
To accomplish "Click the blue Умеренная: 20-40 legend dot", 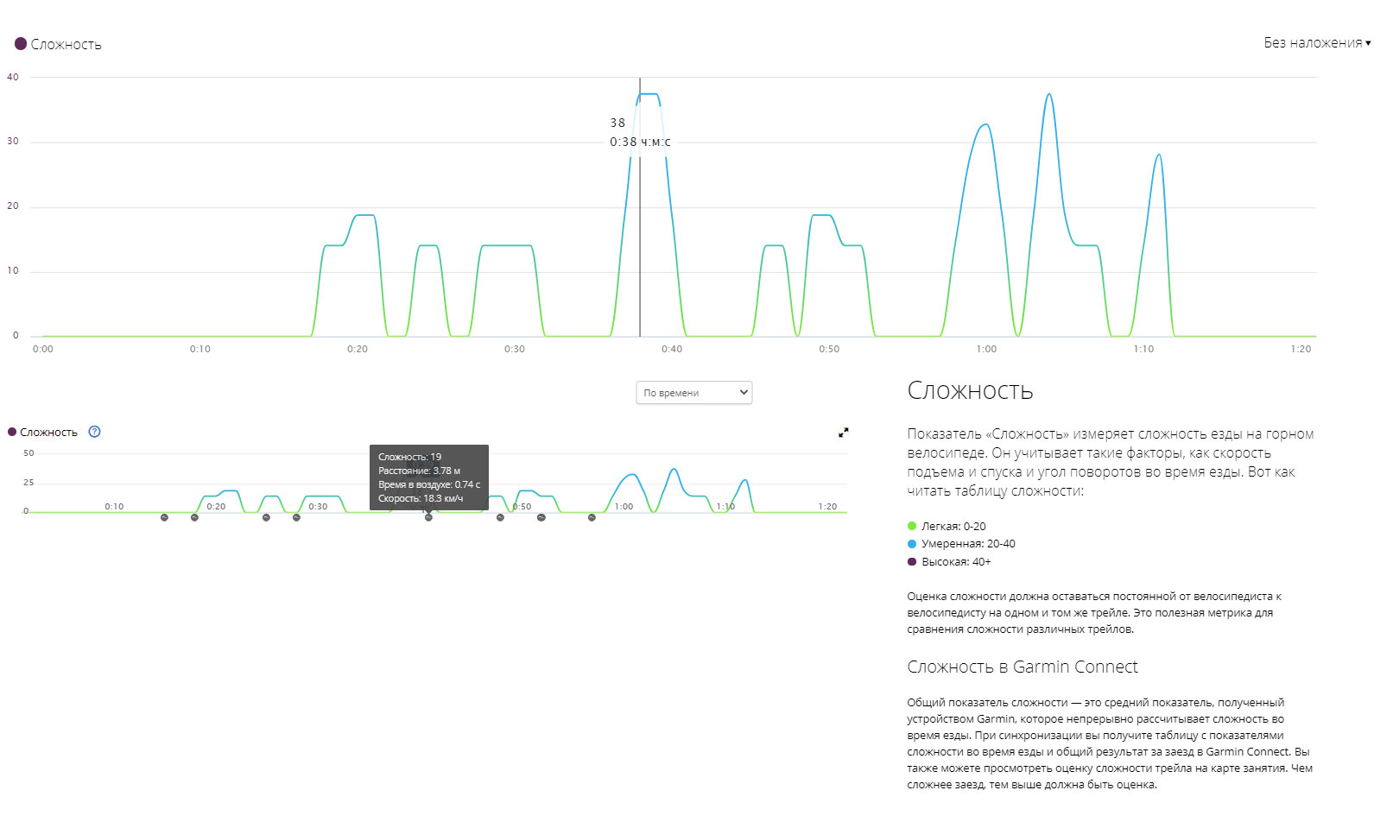I will coord(912,544).
